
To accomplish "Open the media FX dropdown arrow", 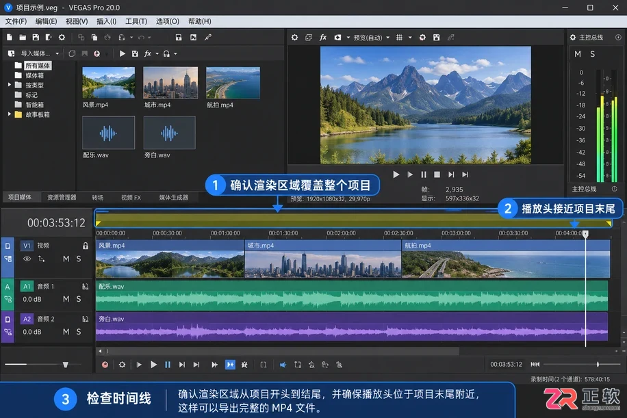I will 157,53.
